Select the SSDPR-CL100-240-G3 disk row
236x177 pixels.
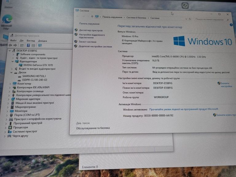click(x=35, y=80)
